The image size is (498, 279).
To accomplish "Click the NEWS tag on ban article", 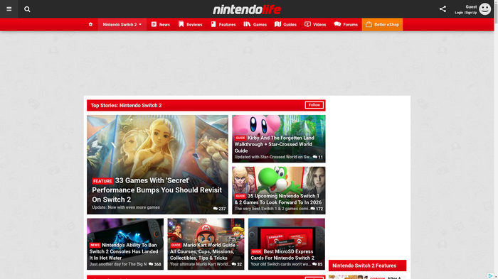I will click(95, 245).
